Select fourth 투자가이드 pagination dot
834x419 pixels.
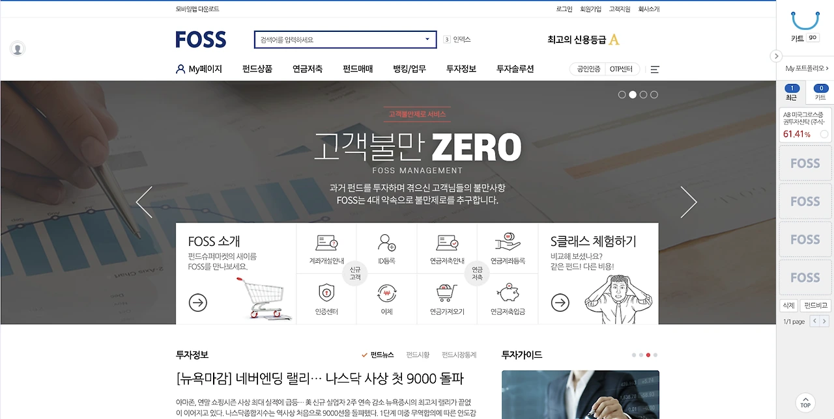pyautogui.click(x=655, y=355)
